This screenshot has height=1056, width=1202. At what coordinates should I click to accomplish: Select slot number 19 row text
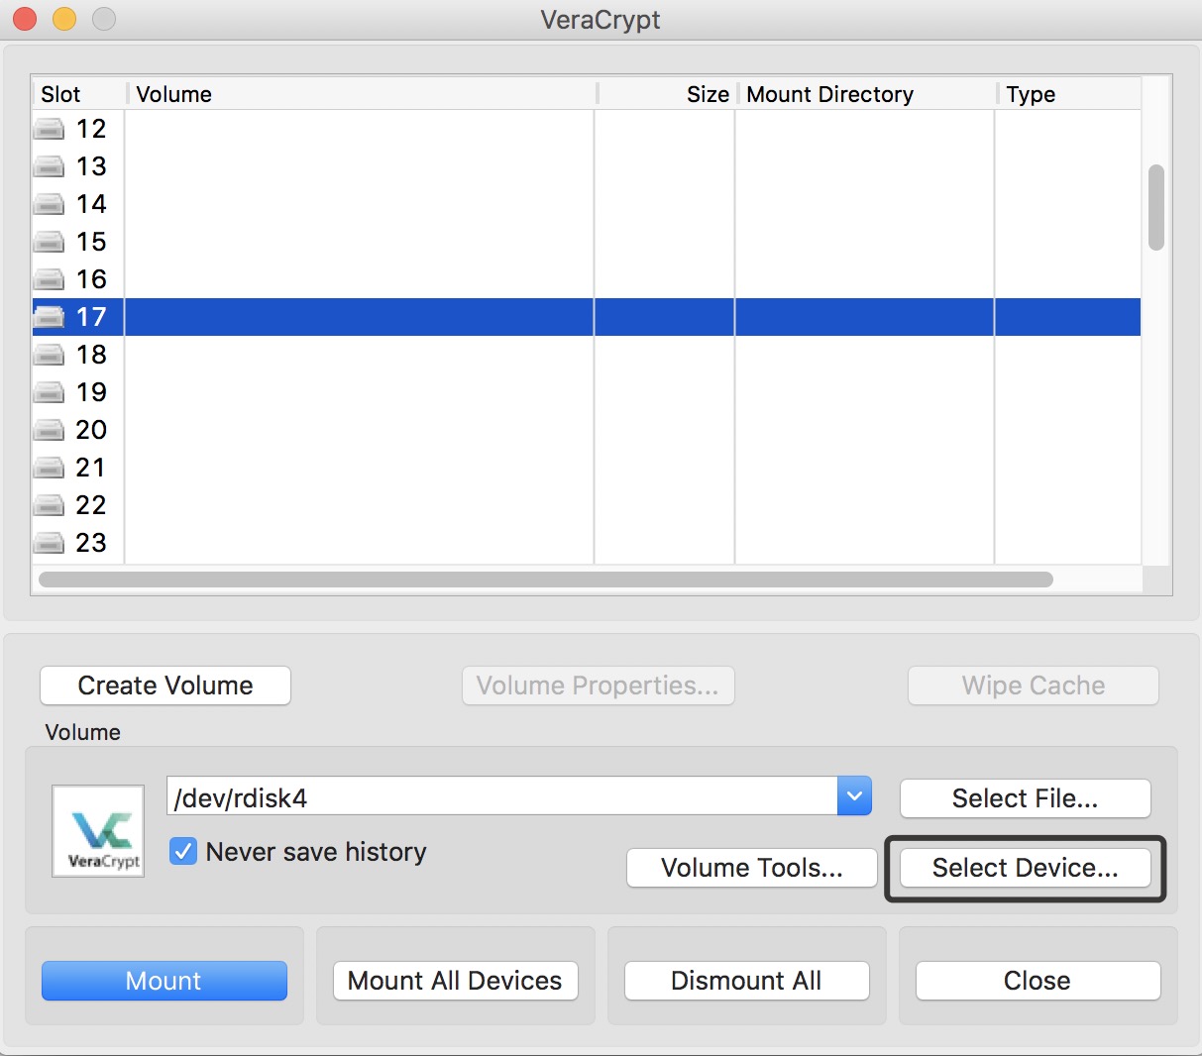tap(91, 392)
